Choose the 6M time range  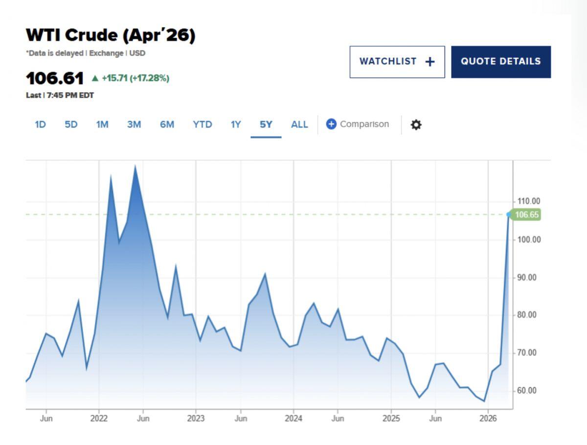point(167,125)
